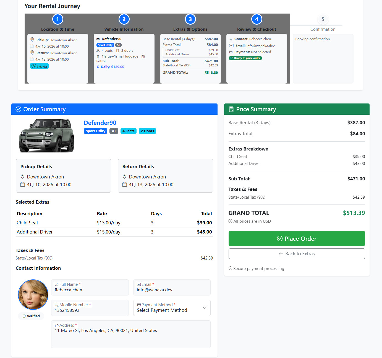Viewport: 382px width, 358px height.
Task: Click the Address text area
Action: click(131, 334)
